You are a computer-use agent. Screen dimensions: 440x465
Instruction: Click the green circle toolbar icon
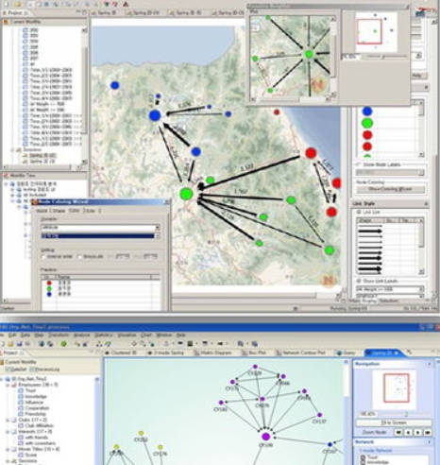coord(63,344)
